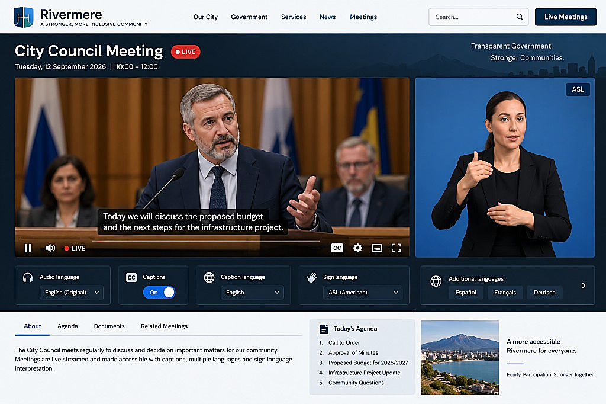The width and height of the screenshot is (606, 404).
Task: Open the Our City menu
Action: pyautogui.click(x=205, y=17)
